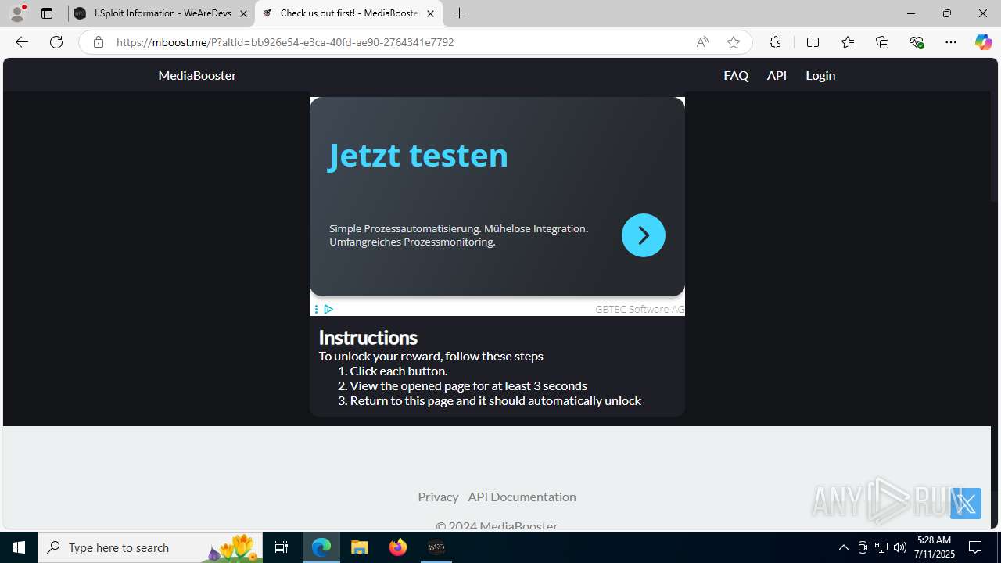Click the browser Back arrow
Viewport: 1001px width, 563px height.
(22, 42)
